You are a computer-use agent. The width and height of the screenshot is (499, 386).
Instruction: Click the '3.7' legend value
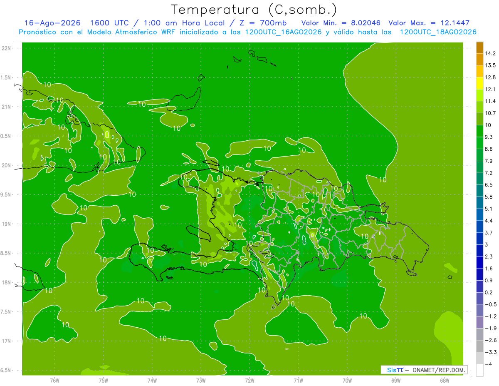489,232
